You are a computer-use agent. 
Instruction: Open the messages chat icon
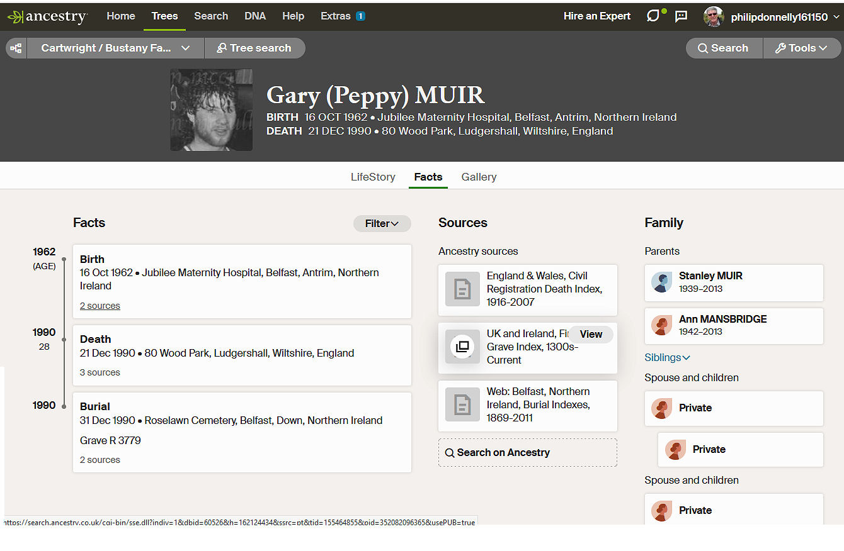pos(681,16)
